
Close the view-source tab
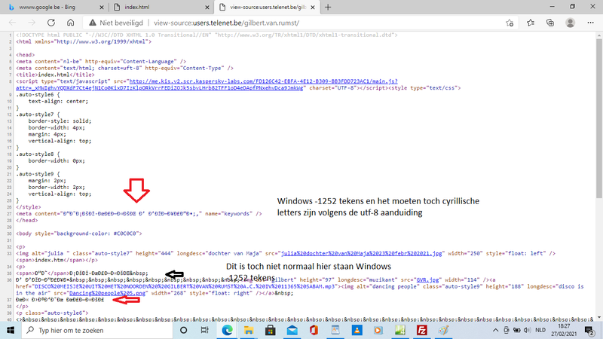tap(312, 7)
